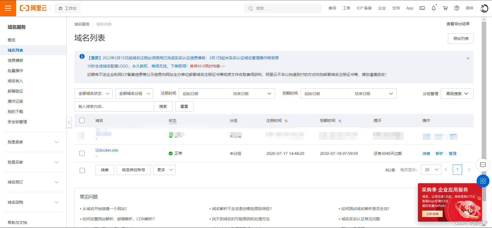This screenshot has height=228, width=492.
Task: Toggle select-all checkbox in table header
Action: pos(82,120)
